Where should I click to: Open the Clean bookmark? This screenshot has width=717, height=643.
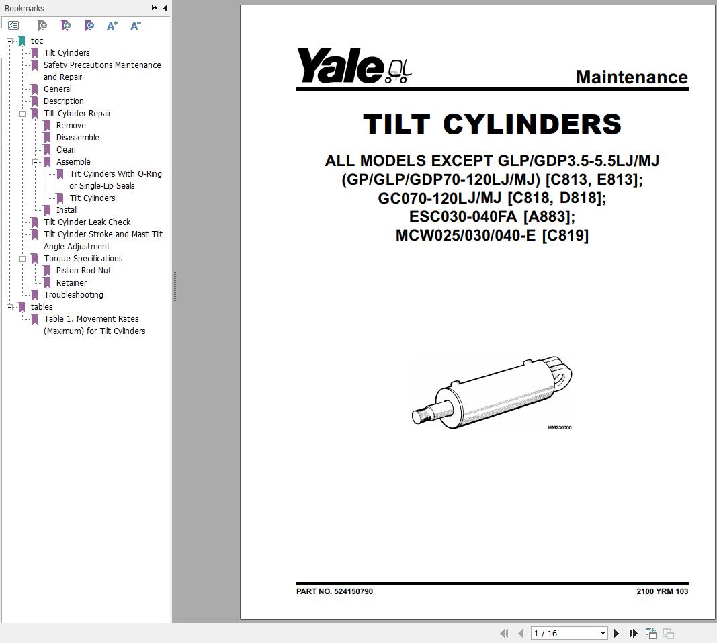(x=66, y=150)
